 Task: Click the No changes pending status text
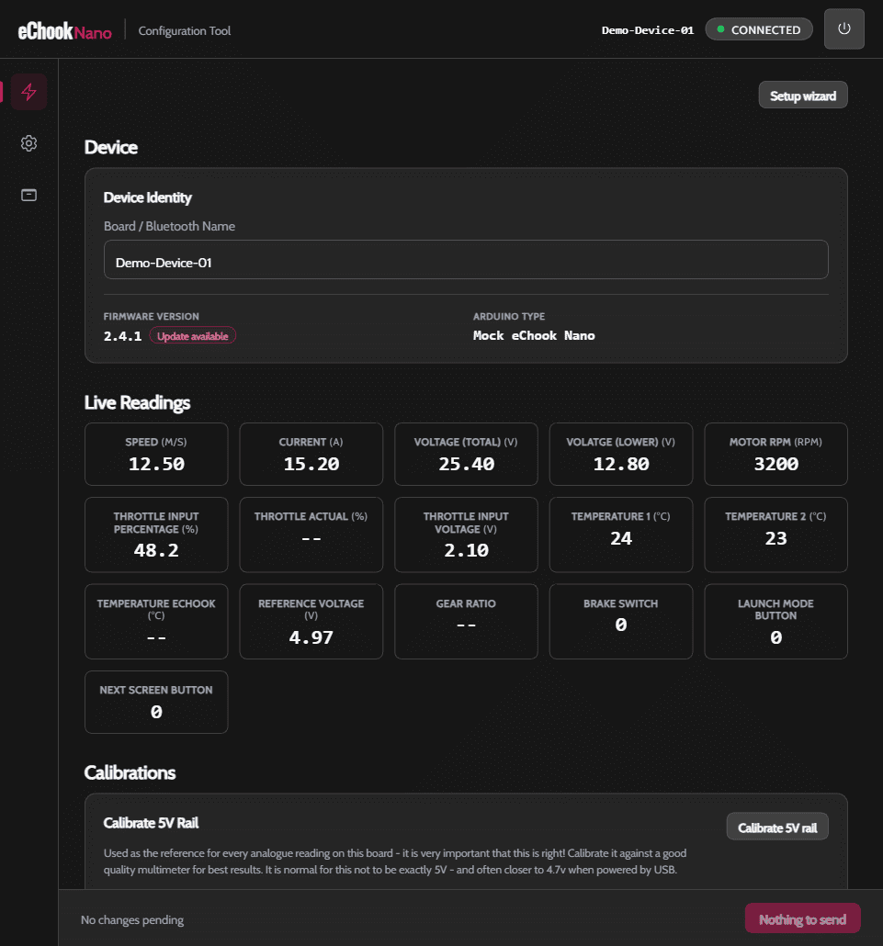(132, 920)
